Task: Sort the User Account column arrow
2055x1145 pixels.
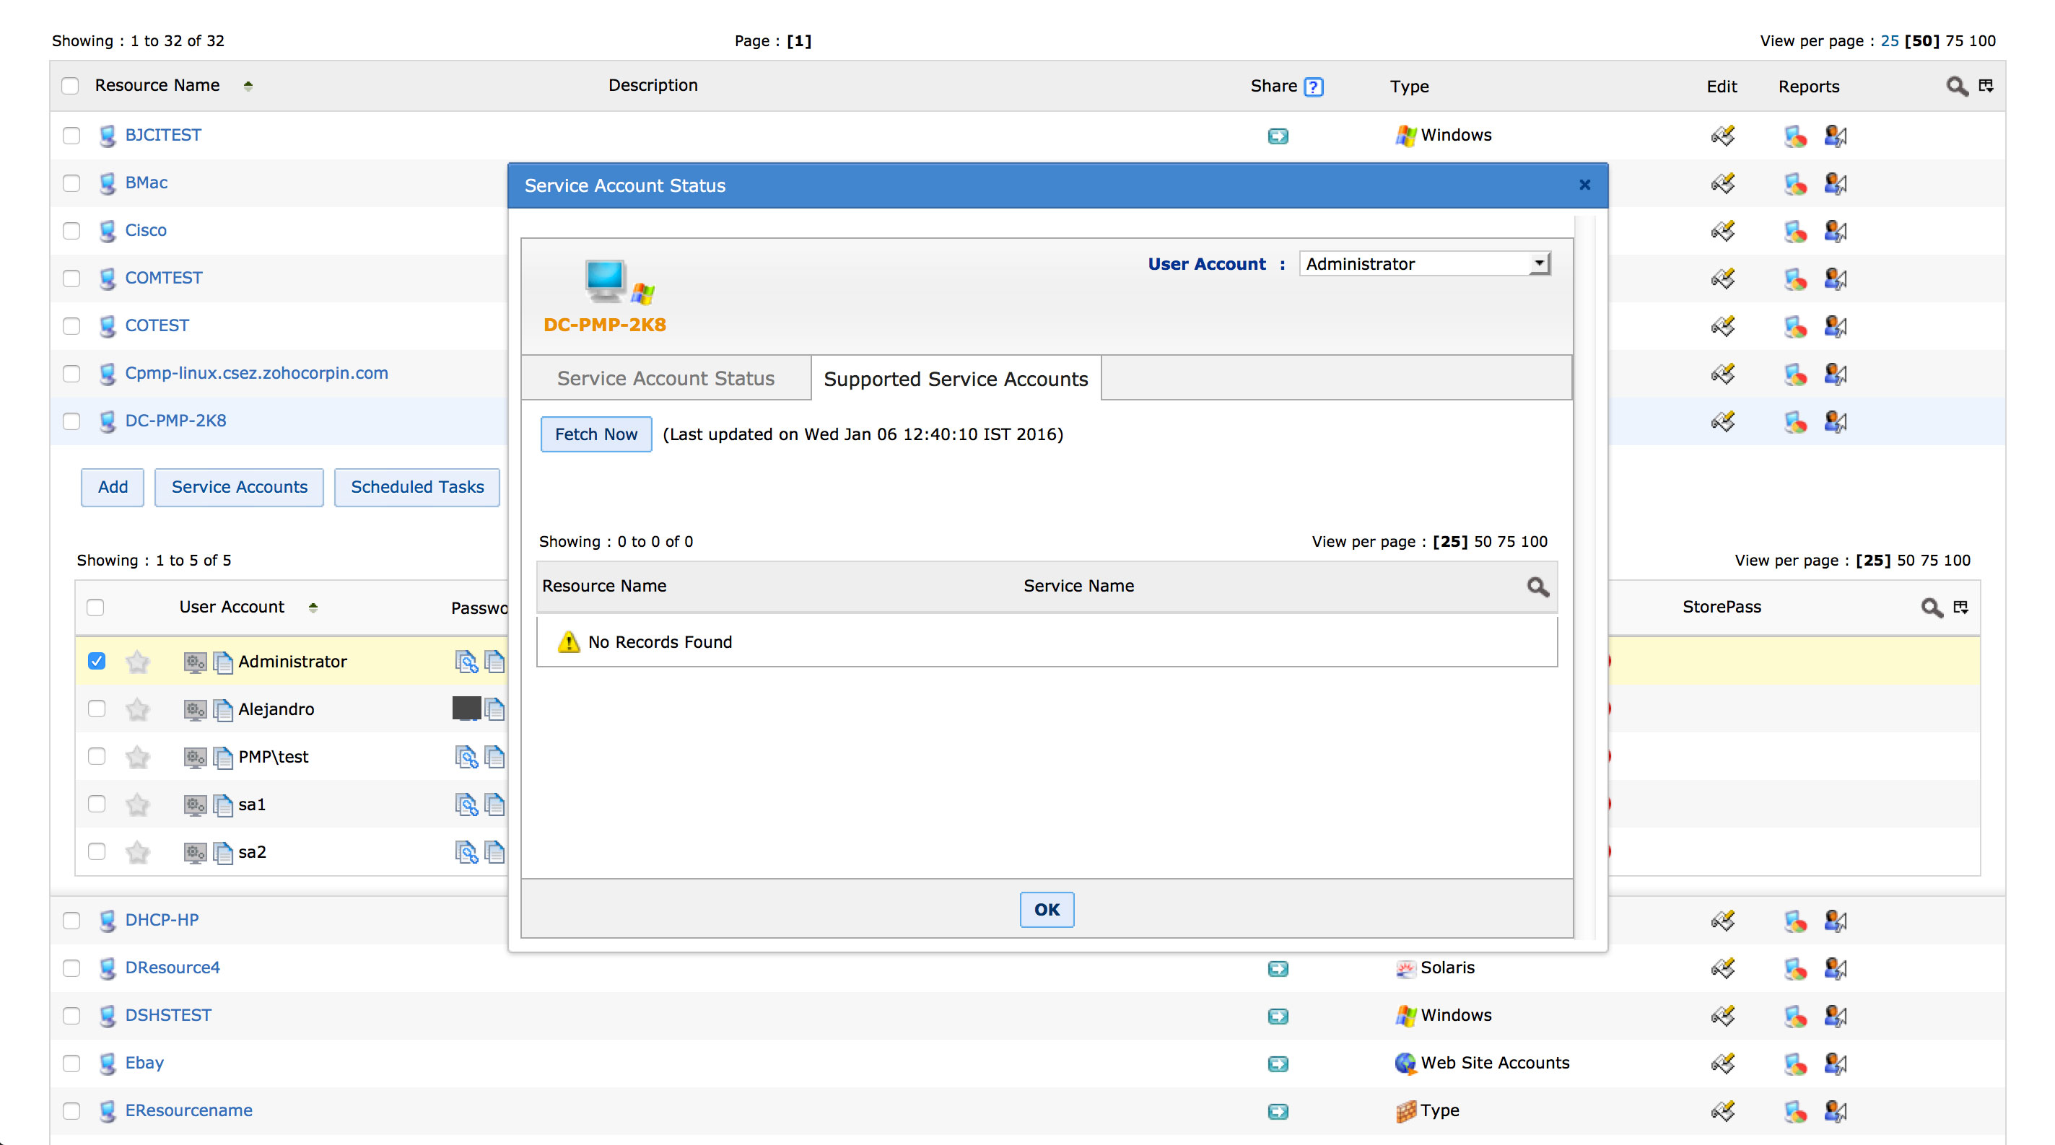Action: point(313,607)
